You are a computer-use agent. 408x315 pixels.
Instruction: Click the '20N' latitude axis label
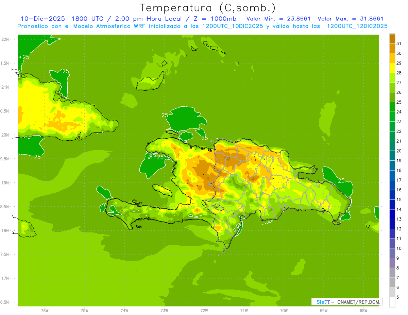click(5, 135)
